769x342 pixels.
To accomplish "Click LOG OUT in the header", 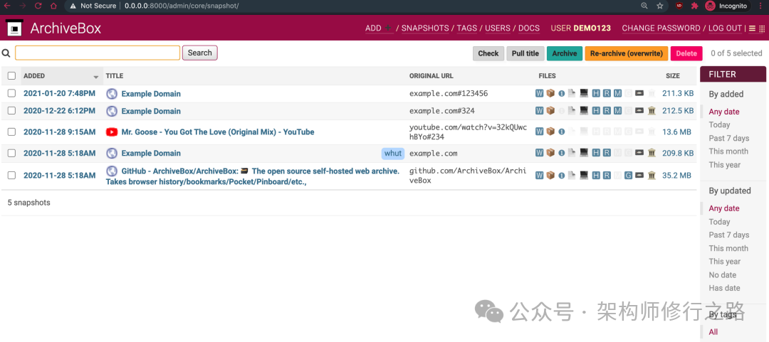I will click(x=725, y=28).
